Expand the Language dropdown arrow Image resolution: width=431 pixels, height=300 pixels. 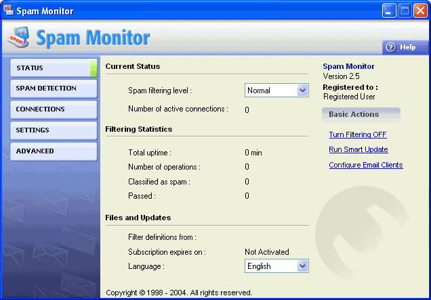[302, 266]
